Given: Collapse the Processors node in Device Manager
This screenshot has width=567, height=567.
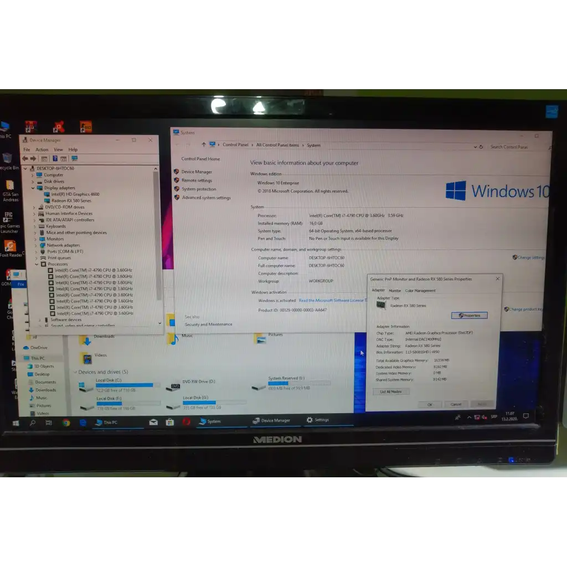Looking at the screenshot, I should (37, 264).
